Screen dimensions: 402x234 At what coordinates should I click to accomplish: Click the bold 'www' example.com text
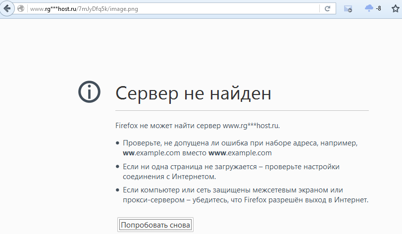pos(240,153)
